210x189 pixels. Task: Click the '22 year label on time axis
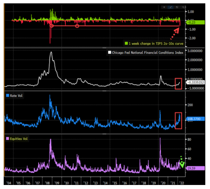182,183
